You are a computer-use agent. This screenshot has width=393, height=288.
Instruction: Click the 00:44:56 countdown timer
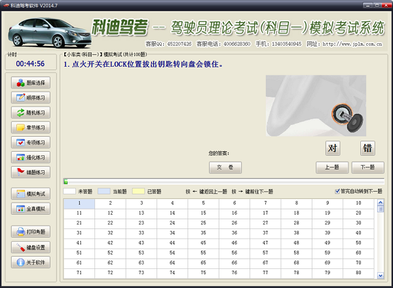click(x=30, y=64)
